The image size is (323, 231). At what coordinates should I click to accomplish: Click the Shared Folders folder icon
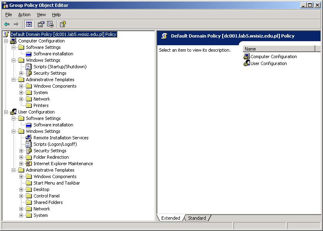click(29, 202)
